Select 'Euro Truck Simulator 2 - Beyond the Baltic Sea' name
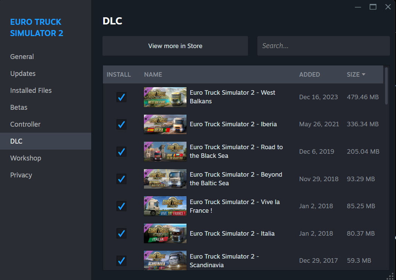Screen dimensions: 396x280 (236, 179)
